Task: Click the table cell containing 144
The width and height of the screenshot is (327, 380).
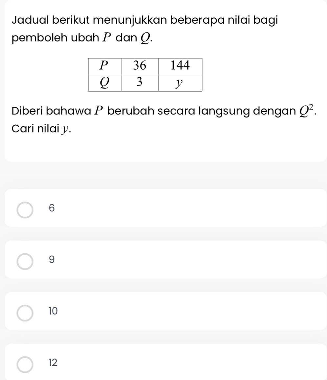Action: click(180, 66)
